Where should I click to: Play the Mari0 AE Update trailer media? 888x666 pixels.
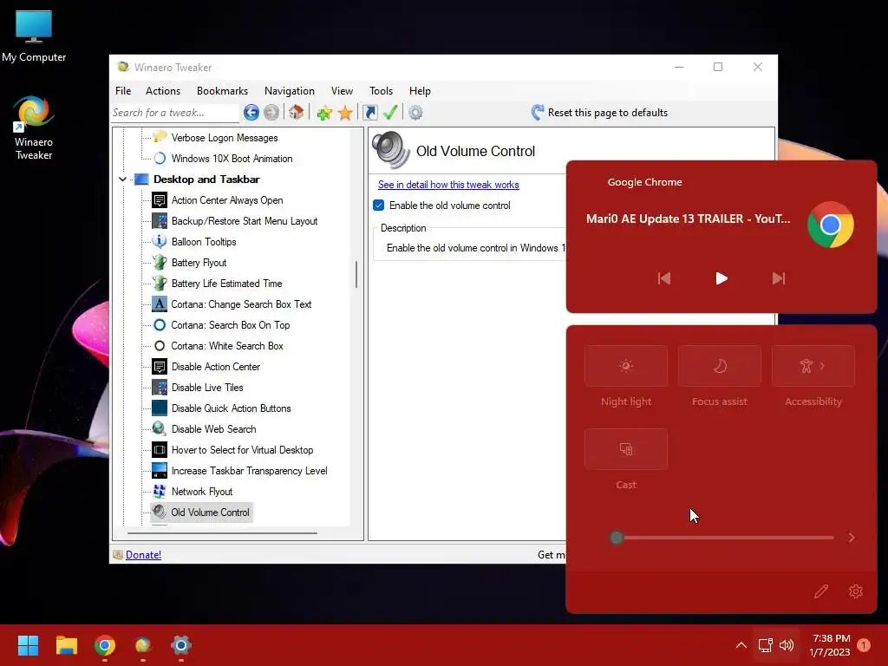coord(721,278)
